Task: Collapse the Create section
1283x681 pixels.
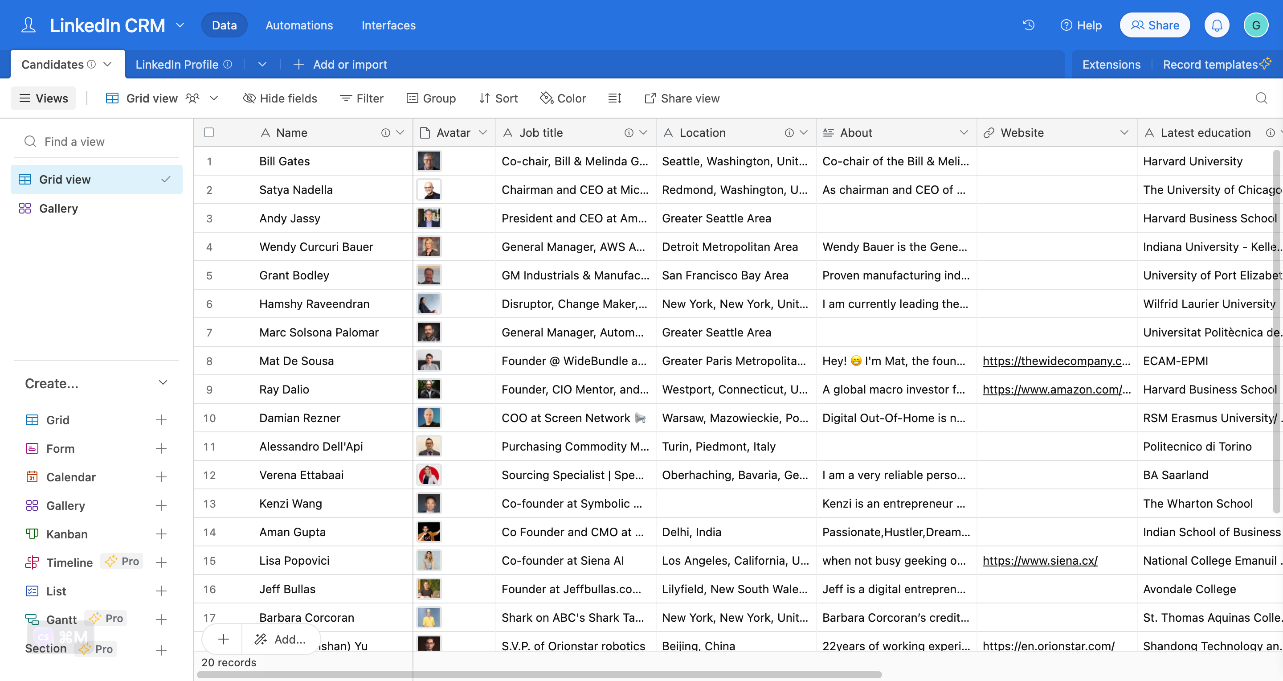Action: pos(163,382)
